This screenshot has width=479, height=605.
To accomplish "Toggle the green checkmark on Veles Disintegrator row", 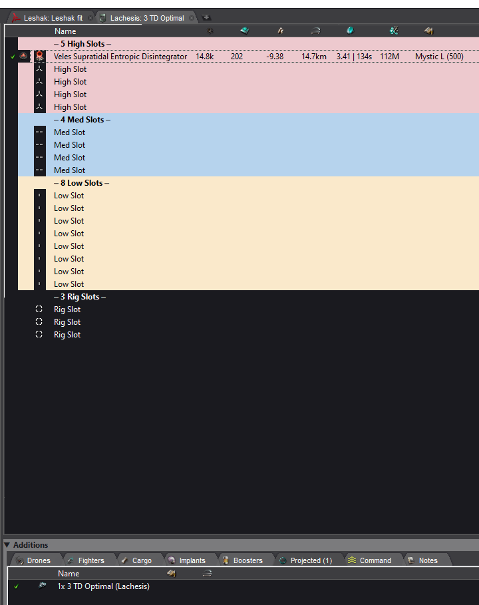I will (13, 57).
